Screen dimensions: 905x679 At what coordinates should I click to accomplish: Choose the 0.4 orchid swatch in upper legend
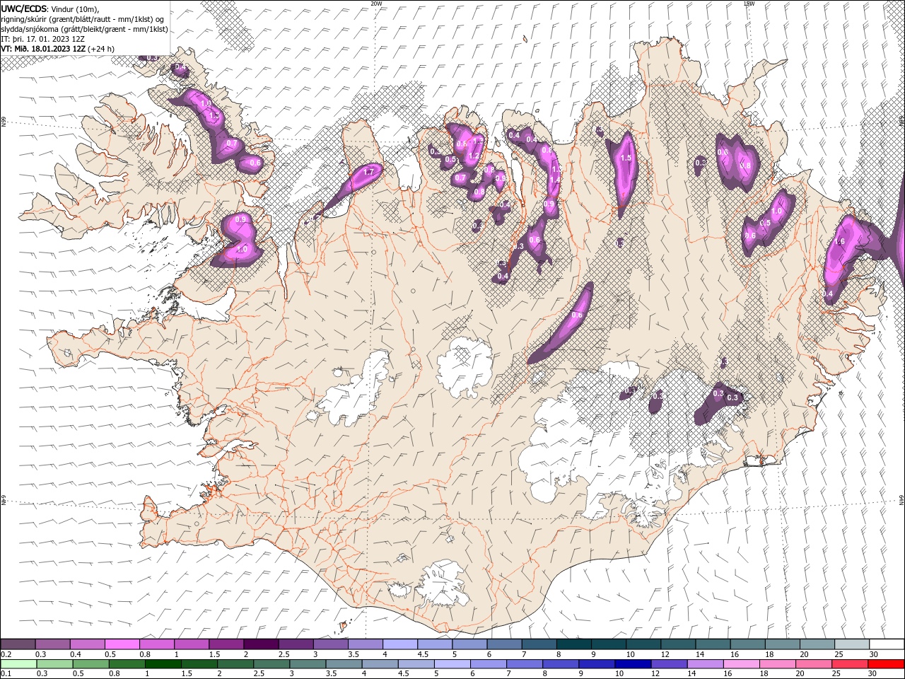click(x=88, y=644)
